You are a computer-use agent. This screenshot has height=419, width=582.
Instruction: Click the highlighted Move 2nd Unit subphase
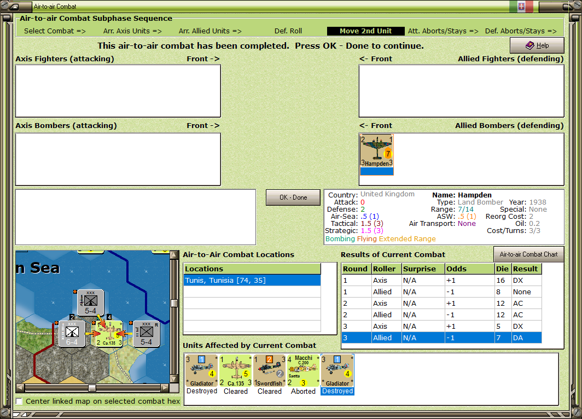pos(365,31)
